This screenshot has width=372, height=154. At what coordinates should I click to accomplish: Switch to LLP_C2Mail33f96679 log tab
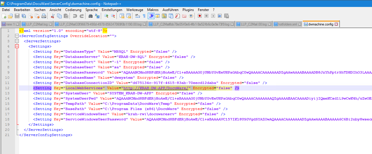coord(101,24)
